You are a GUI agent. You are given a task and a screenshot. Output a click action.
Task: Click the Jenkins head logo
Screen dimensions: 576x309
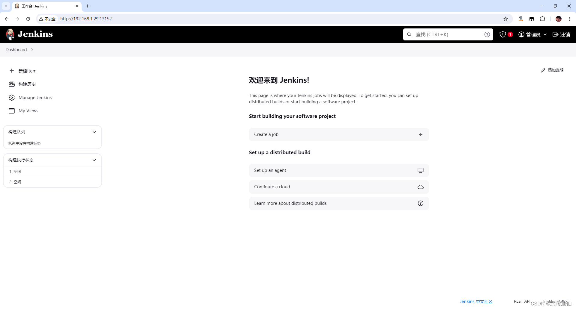click(10, 34)
